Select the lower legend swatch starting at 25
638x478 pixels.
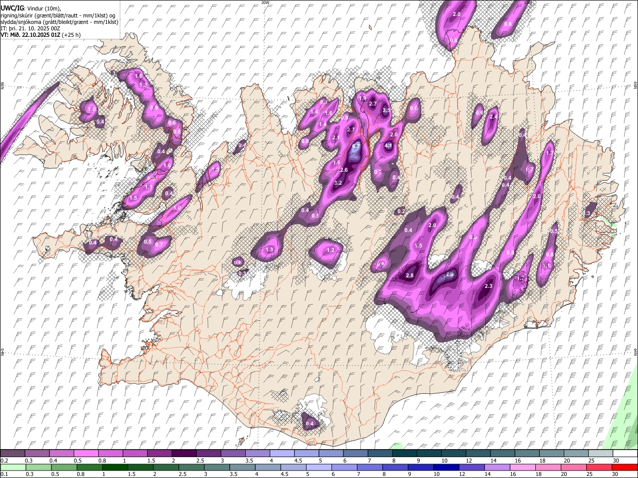pos(600,467)
